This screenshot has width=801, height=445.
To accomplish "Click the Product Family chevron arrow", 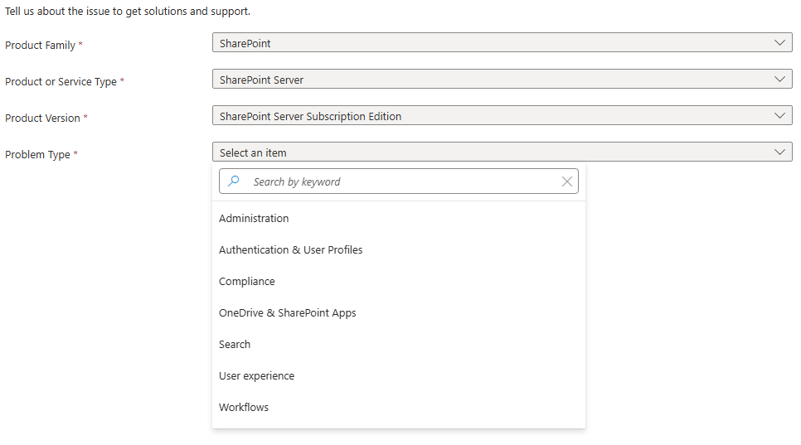I will coord(779,43).
